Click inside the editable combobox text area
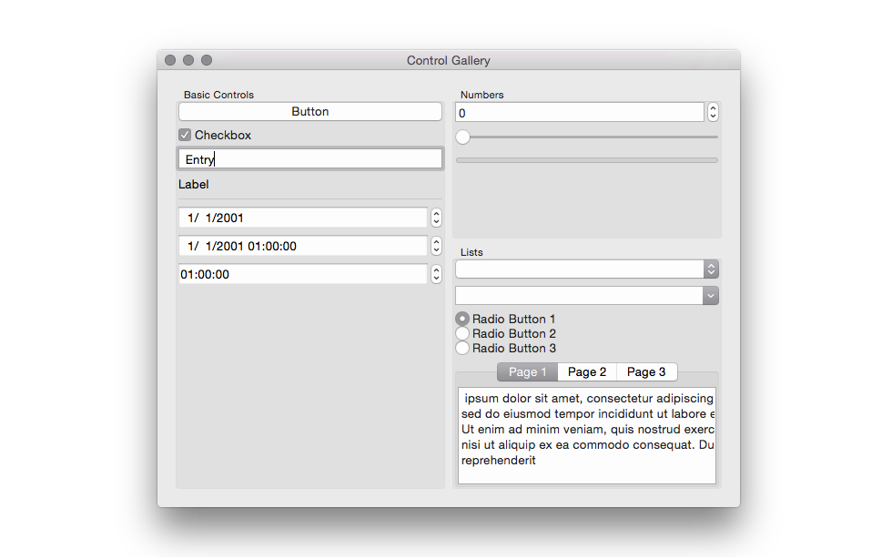Viewport: 892px width, 559px height. tap(579, 296)
